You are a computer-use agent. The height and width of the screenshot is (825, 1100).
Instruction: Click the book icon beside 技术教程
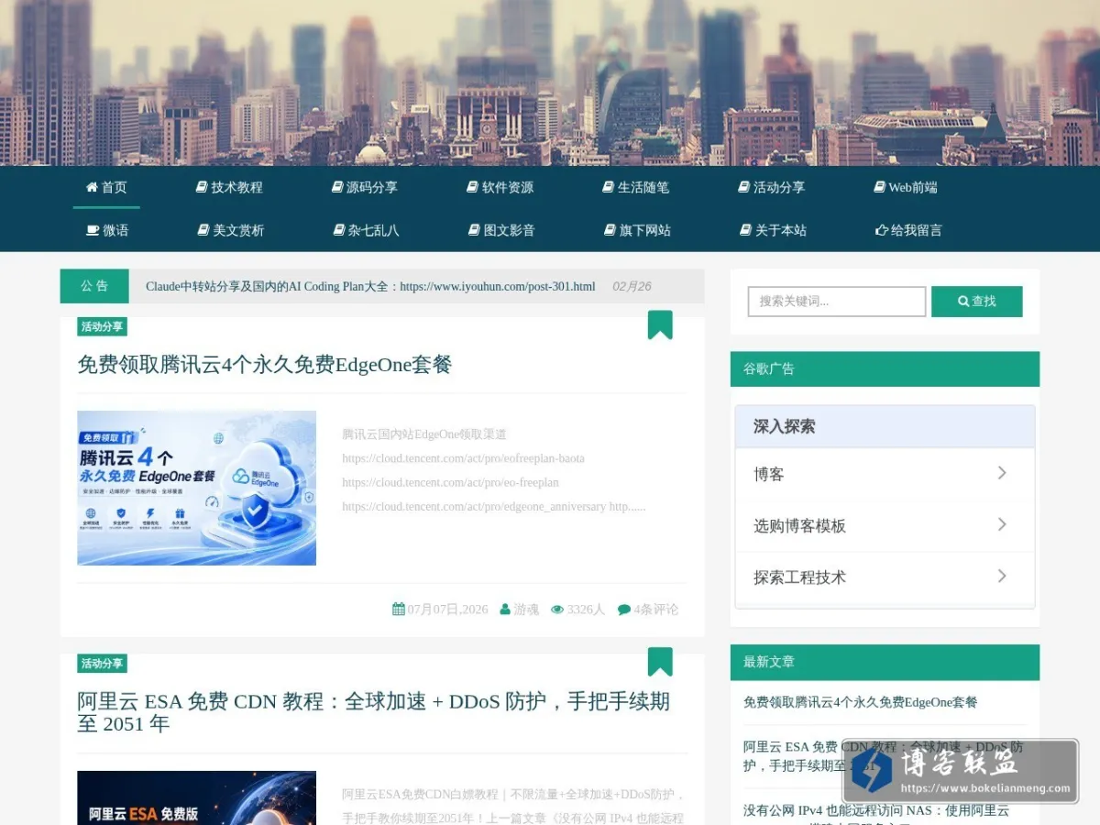(202, 187)
